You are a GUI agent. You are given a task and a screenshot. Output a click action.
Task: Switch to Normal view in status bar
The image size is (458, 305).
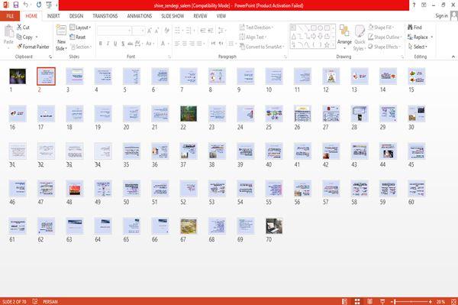point(345,301)
